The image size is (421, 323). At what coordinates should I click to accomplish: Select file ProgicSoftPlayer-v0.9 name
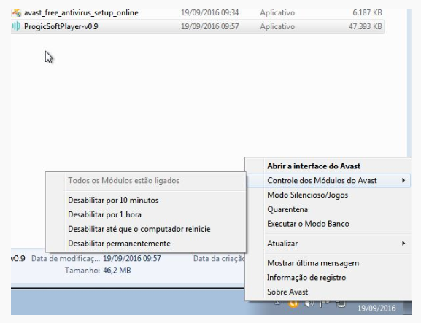(61, 26)
